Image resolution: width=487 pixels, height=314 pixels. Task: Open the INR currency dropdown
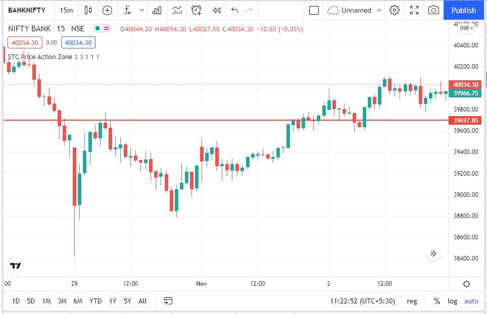pyautogui.click(x=466, y=28)
